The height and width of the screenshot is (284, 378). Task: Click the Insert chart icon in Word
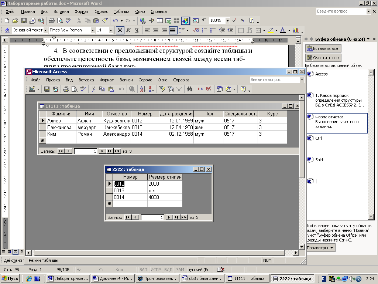point(295,30)
